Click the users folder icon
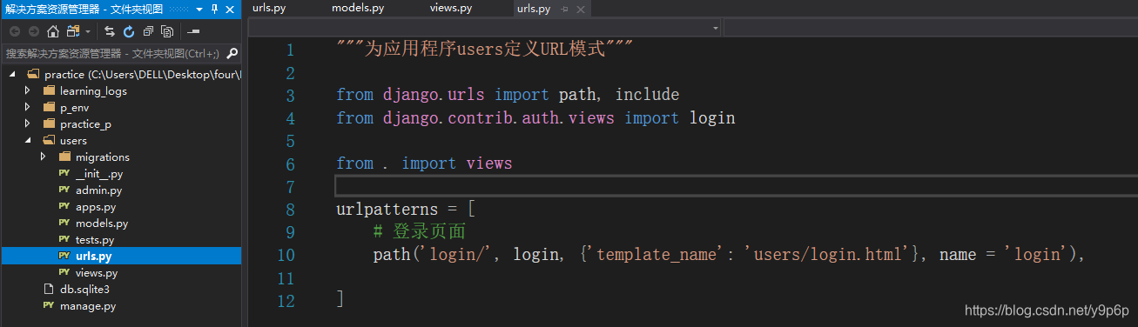 click(x=49, y=140)
